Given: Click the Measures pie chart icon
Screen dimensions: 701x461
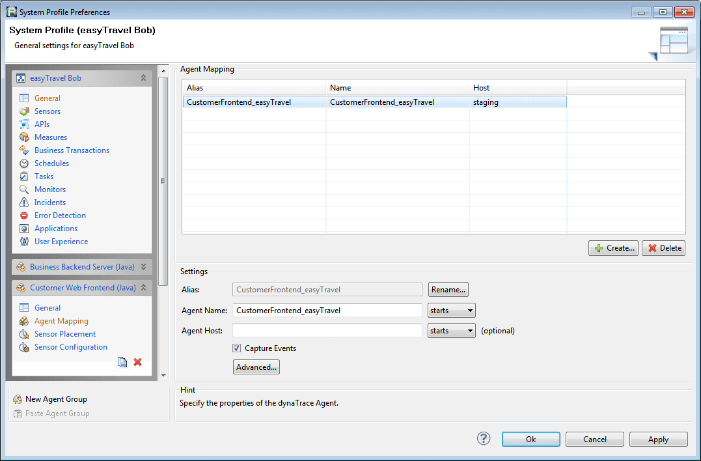Looking at the screenshot, I should point(24,137).
